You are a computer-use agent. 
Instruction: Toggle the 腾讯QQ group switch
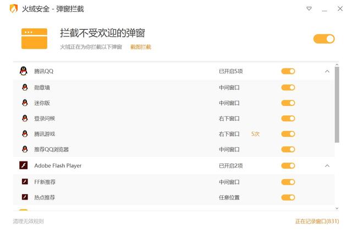coord(288,71)
